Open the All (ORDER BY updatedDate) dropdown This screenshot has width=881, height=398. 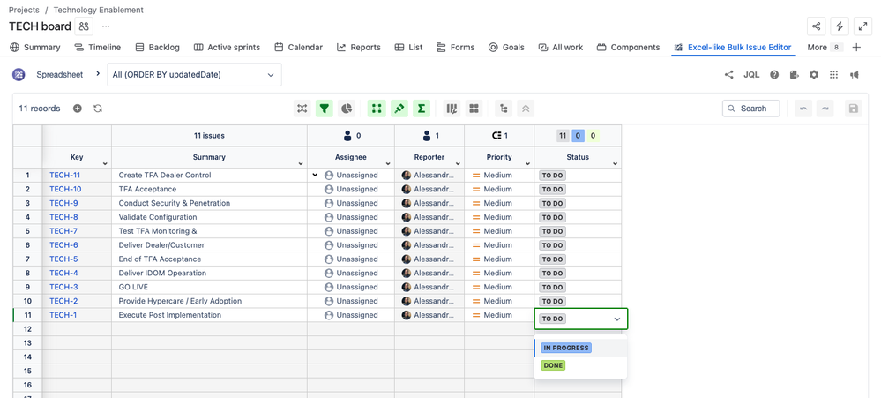[193, 75]
